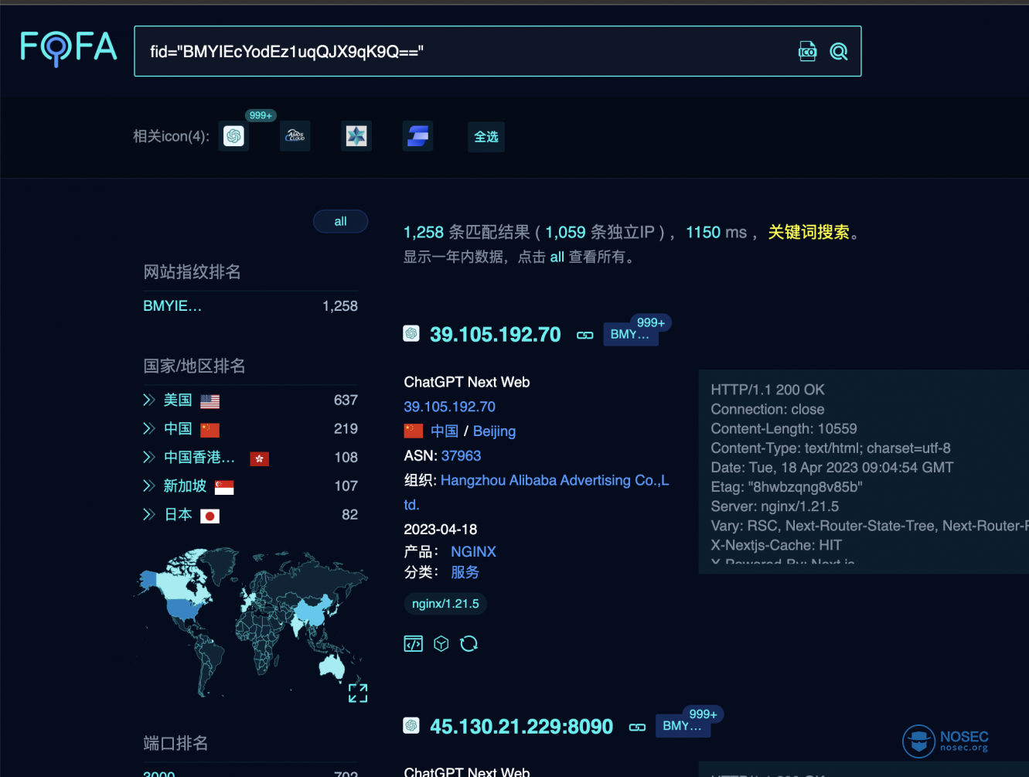The width and height of the screenshot is (1029, 777).
Task: Click the ChatGPT Next Web title text
Action: 467,382
